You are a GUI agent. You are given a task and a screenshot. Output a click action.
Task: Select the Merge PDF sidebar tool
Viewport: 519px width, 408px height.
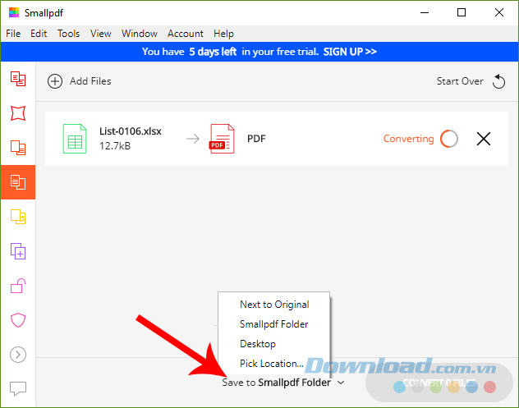click(x=18, y=251)
